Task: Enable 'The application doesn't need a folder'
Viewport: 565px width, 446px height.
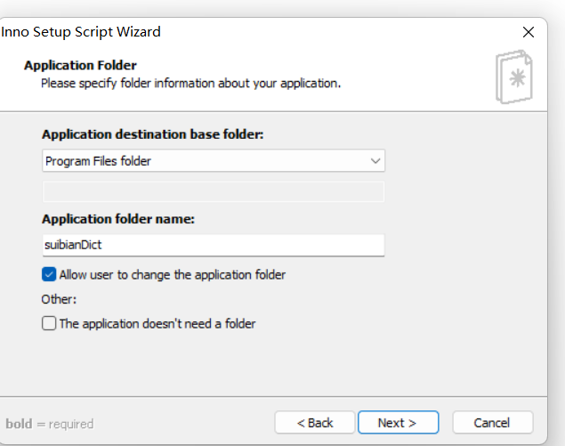Action: [49, 323]
